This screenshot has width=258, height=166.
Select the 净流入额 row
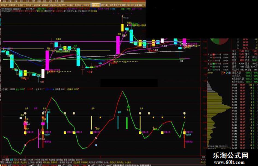point(245,73)
